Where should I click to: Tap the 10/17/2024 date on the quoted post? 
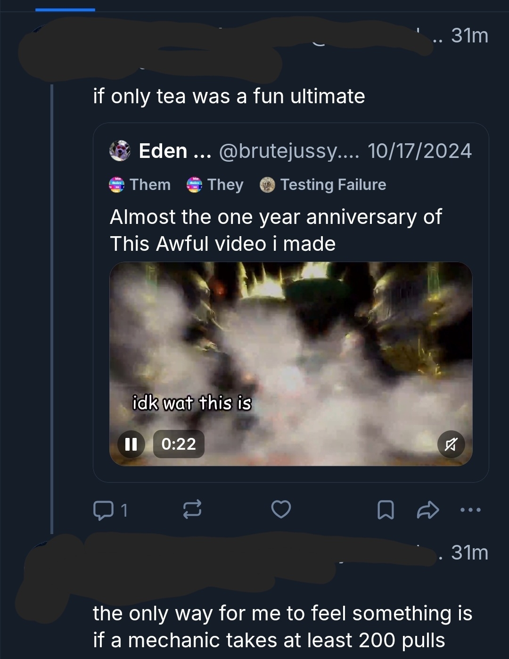point(419,151)
